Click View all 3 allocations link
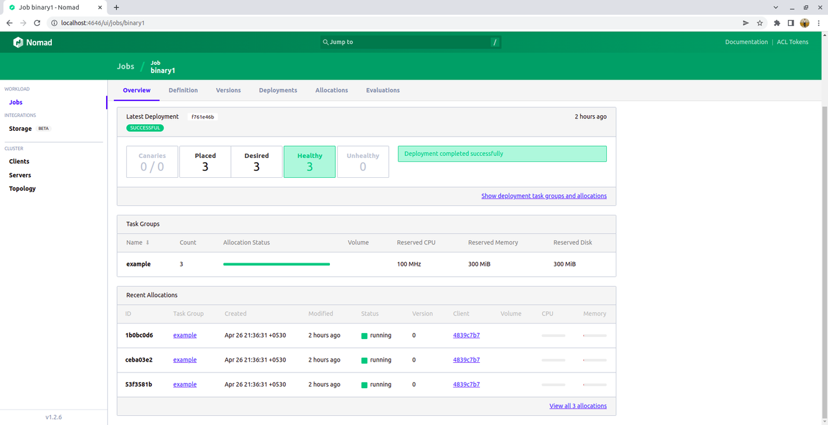 pos(578,406)
